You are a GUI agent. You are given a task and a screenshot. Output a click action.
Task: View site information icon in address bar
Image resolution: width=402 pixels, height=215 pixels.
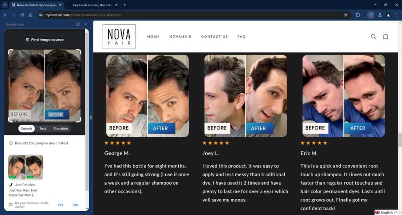[x=40, y=15]
